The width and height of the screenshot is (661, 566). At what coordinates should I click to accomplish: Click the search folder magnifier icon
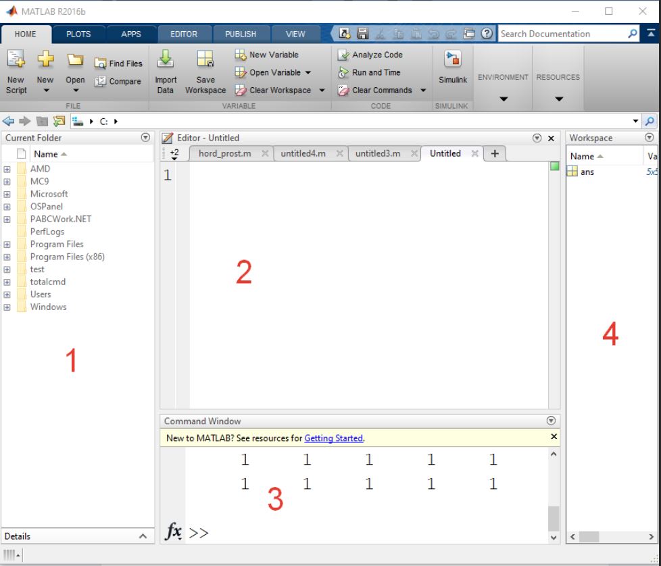[x=650, y=122]
